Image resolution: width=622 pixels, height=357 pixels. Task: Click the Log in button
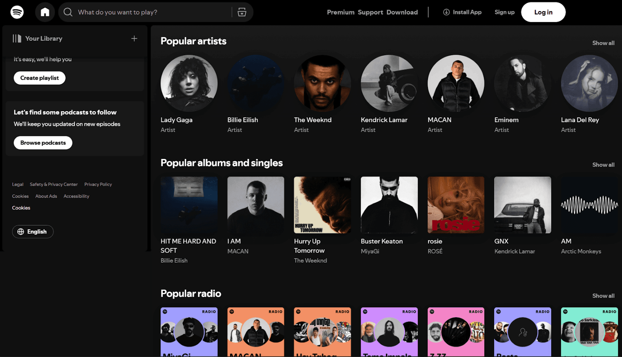coord(543,12)
